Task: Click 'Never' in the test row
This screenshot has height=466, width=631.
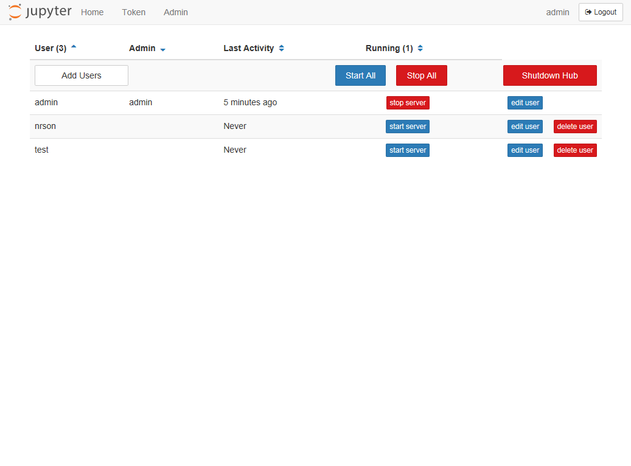Action: click(235, 150)
